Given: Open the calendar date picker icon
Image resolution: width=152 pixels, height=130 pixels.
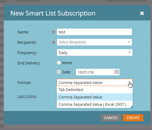Looking at the screenshot, I should tap(116, 72).
